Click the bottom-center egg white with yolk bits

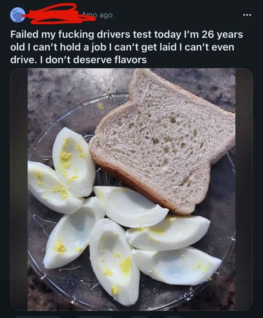pyautogui.click(x=113, y=261)
